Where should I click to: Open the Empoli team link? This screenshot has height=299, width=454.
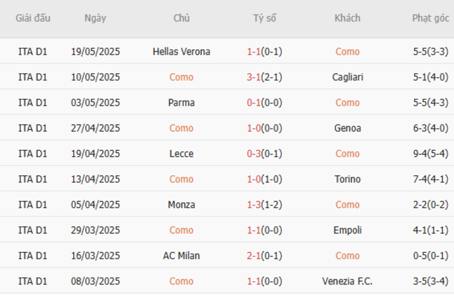click(347, 230)
